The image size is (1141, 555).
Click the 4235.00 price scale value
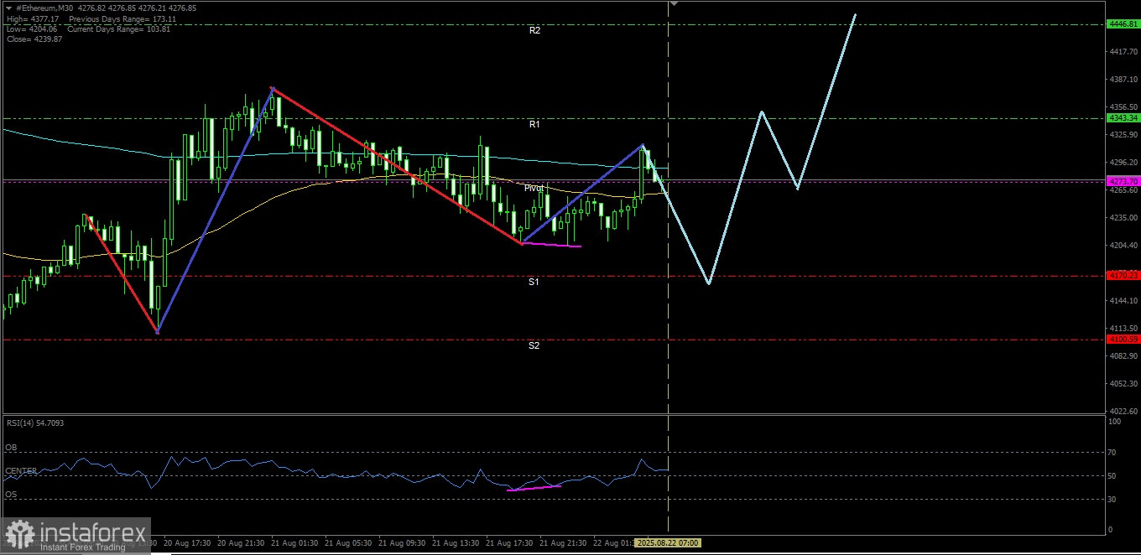point(1123,217)
